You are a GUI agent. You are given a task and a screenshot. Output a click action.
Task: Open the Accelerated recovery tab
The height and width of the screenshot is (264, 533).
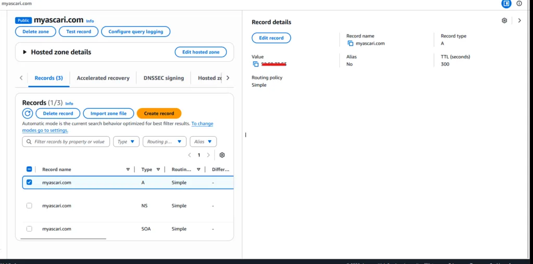(103, 78)
